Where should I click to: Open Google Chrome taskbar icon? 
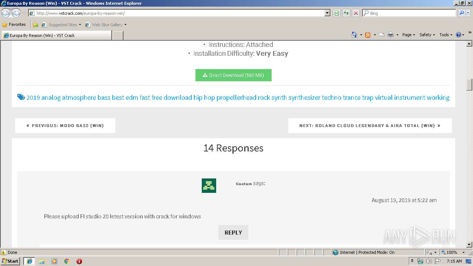pyautogui.click(x=67, y=261)
